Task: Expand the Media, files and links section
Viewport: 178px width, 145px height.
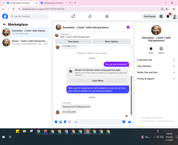Action: pyautogui.click(x=156, y=72)
